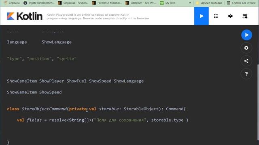Screen dimensions: 259x145
Task: Run the code using the round blue play button
Action: pyautogui.click(x=246, y=35)
